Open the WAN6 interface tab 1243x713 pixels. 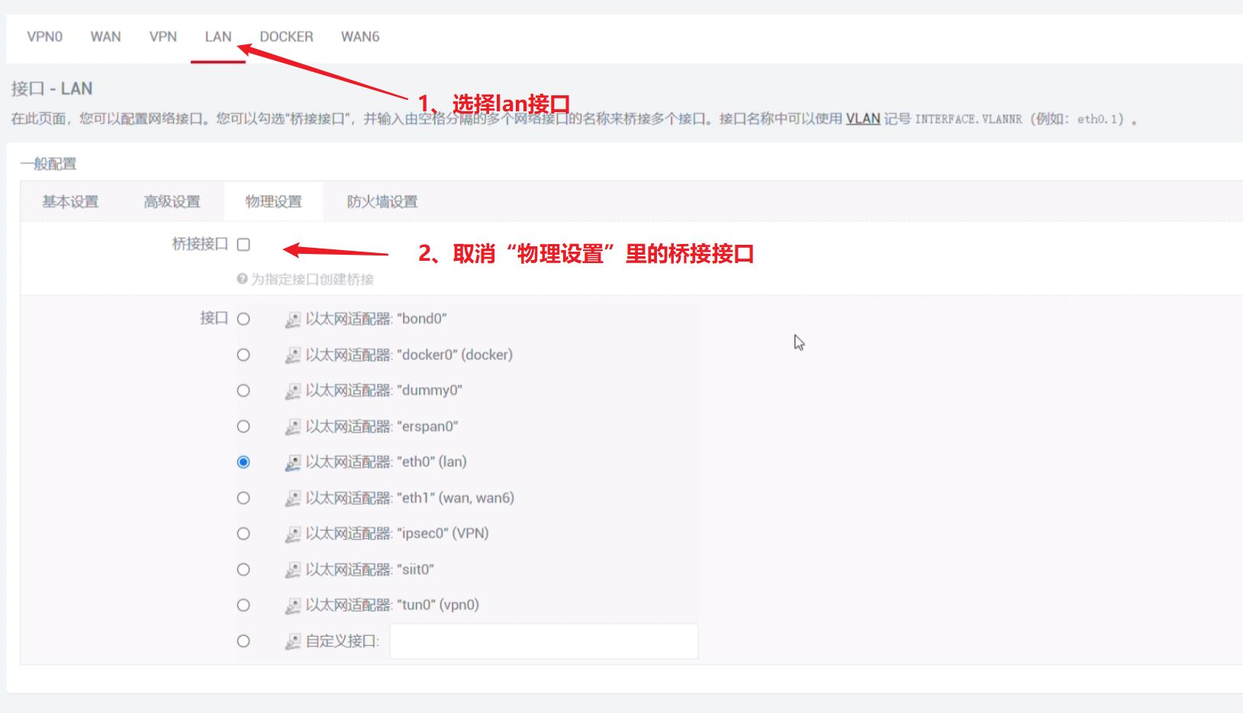click(360, 37)
